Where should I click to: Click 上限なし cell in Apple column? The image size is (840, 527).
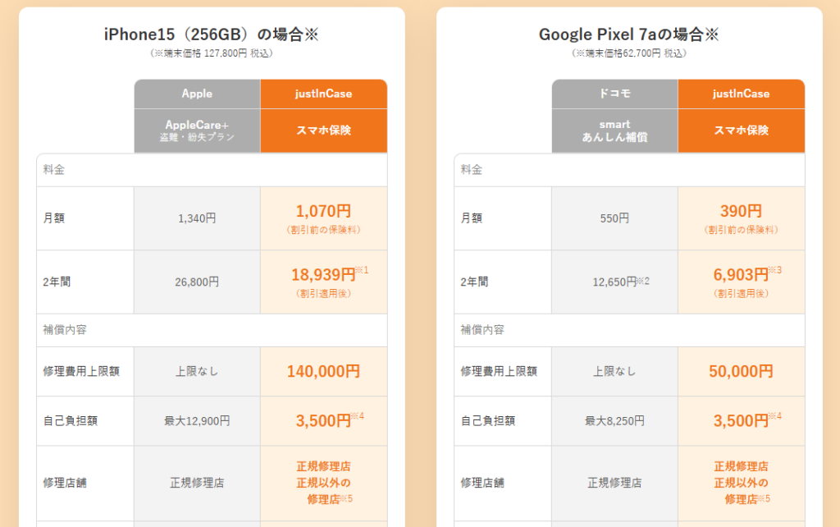pos(197,372)
